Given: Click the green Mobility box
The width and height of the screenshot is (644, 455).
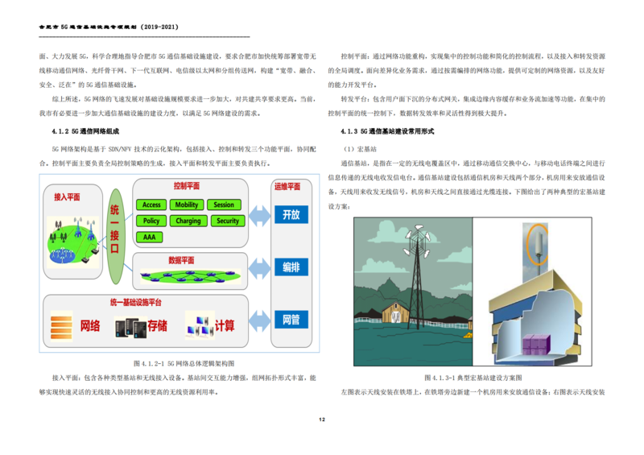Looking at the screenshot, I should pyautogui.click(x=188, y=205).
